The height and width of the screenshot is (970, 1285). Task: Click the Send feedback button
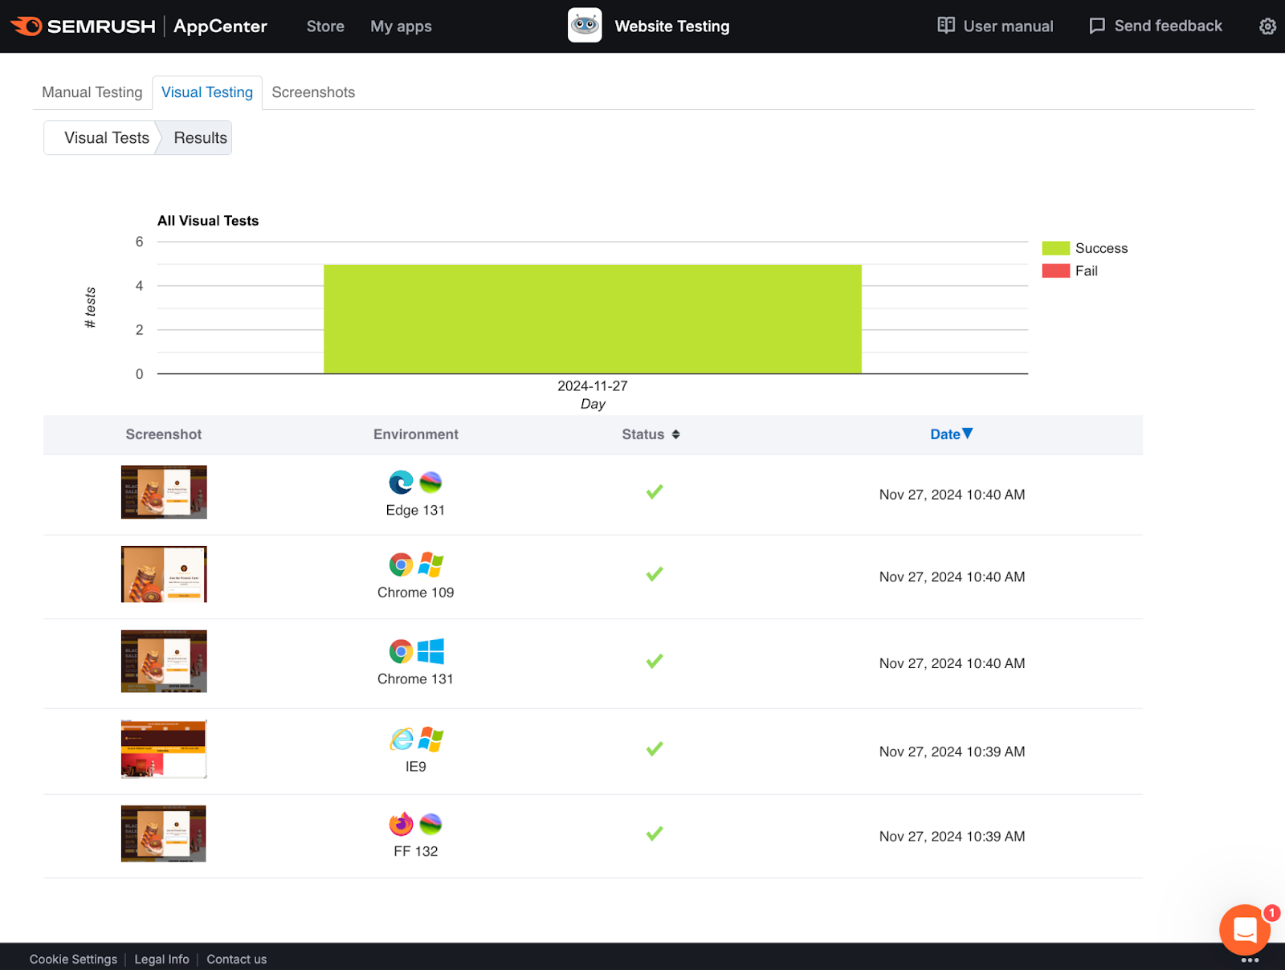coord(1156,26)
